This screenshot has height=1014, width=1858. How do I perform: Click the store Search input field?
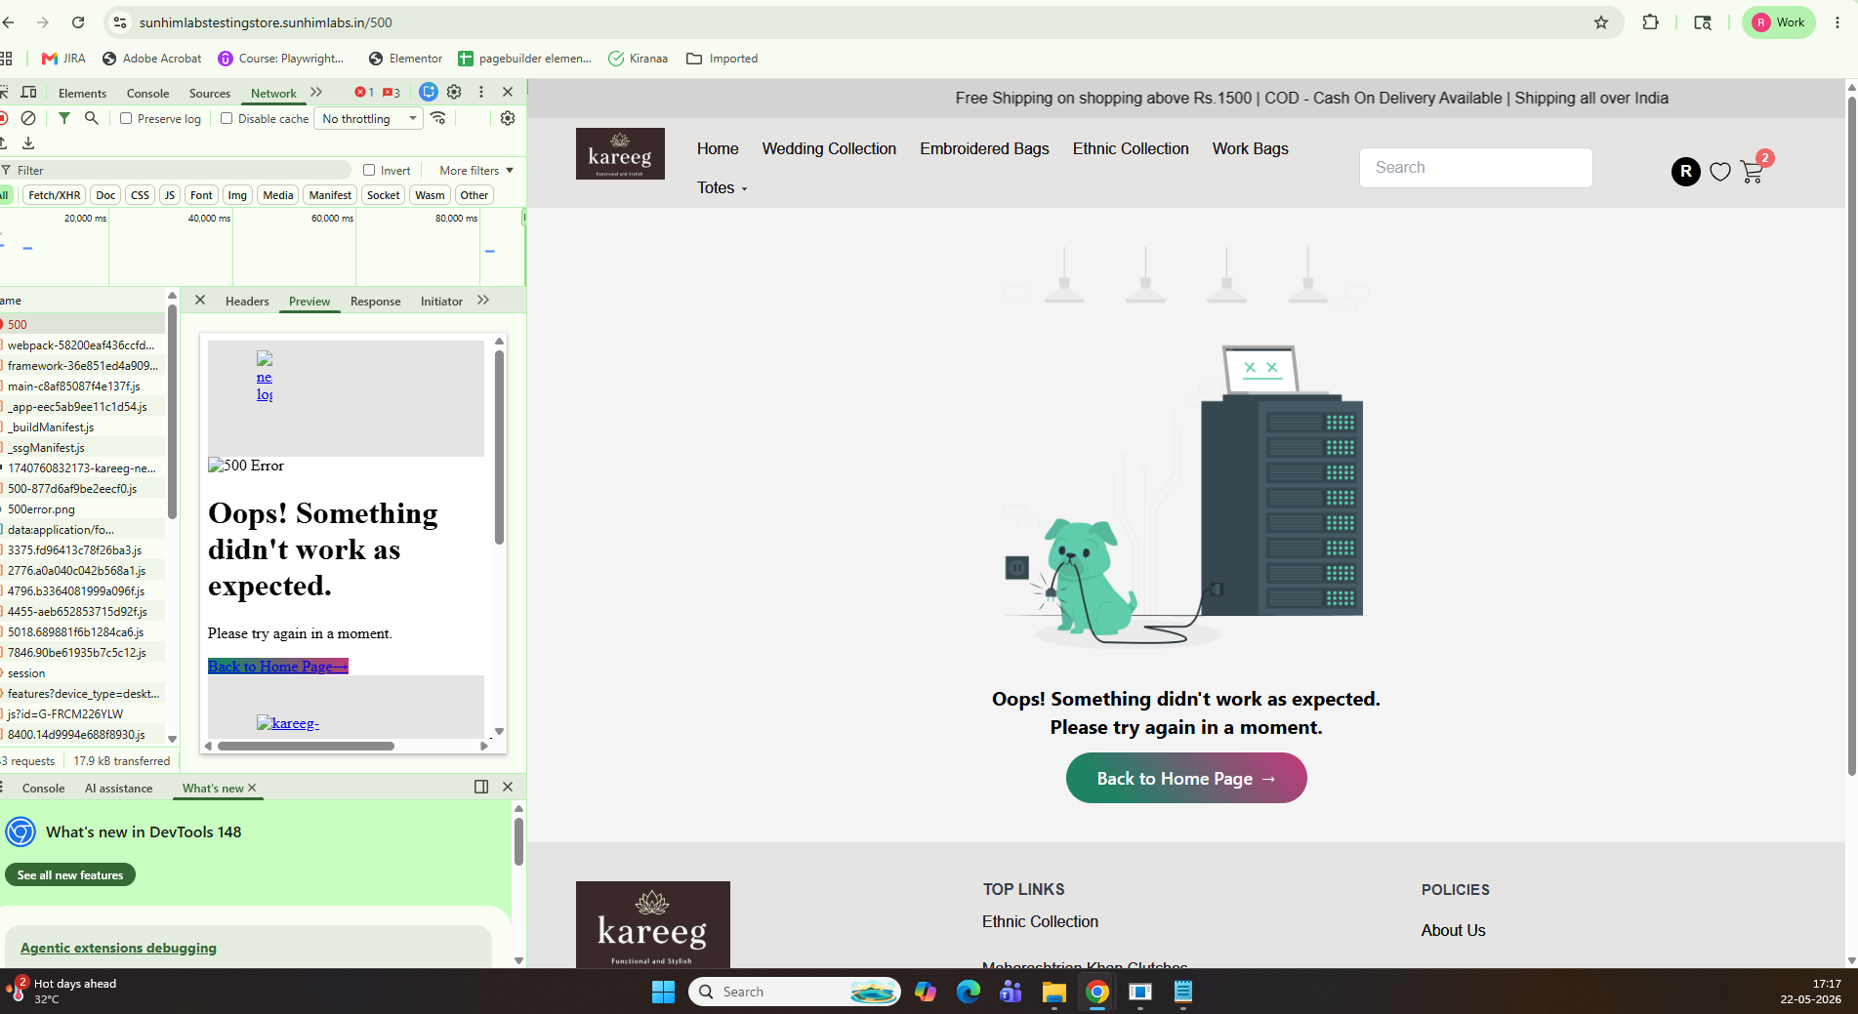point(1476,168)
